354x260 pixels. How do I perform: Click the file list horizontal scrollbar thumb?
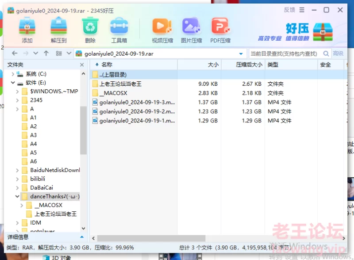pos(151,238)
